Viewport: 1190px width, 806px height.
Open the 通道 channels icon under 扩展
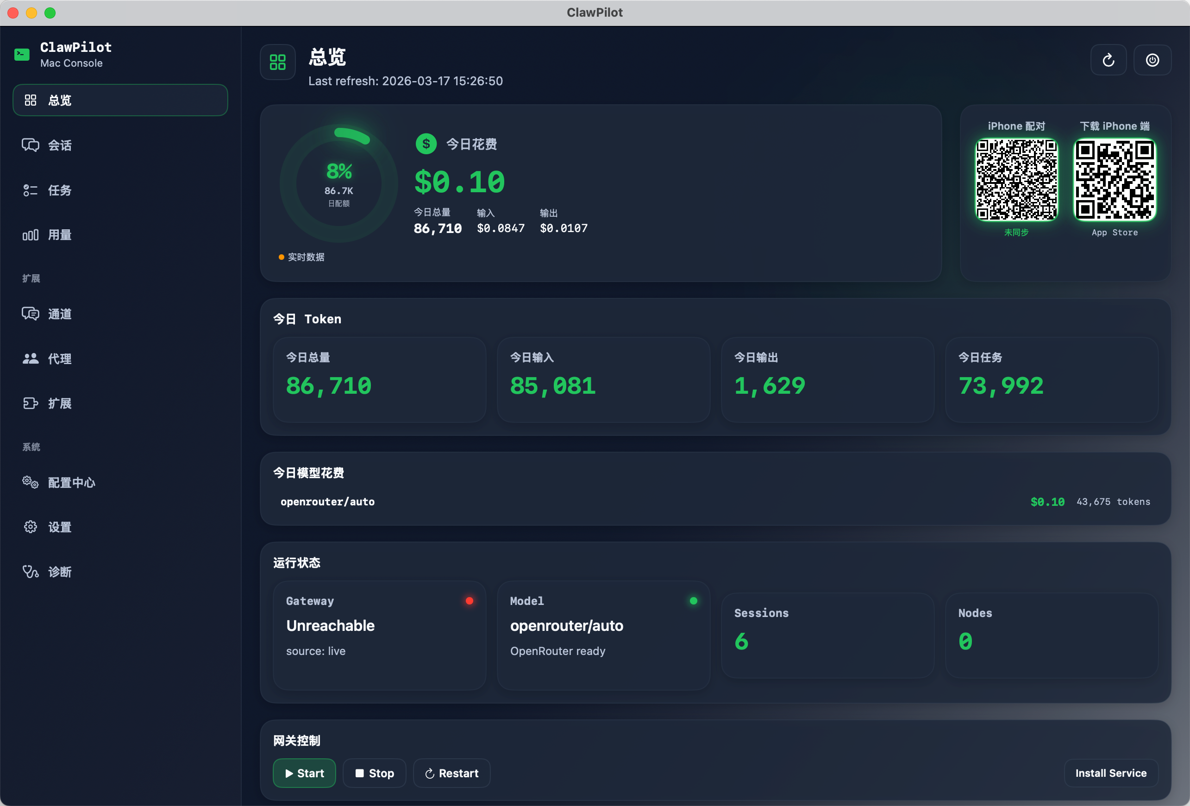pyautogui.click(x=31, y=314)
